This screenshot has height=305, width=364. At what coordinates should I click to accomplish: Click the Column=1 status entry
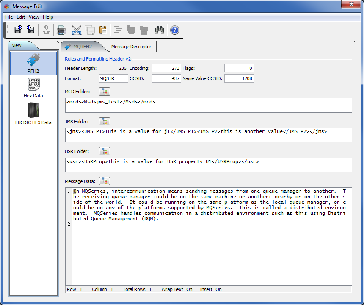(x=102, y=289)
